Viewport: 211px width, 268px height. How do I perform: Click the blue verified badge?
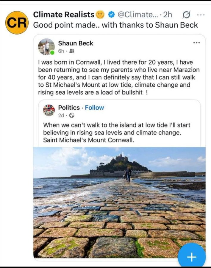tap(111, 14)
